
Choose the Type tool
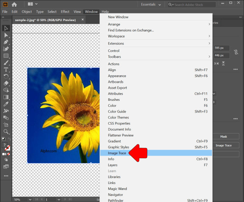[6, 69]
